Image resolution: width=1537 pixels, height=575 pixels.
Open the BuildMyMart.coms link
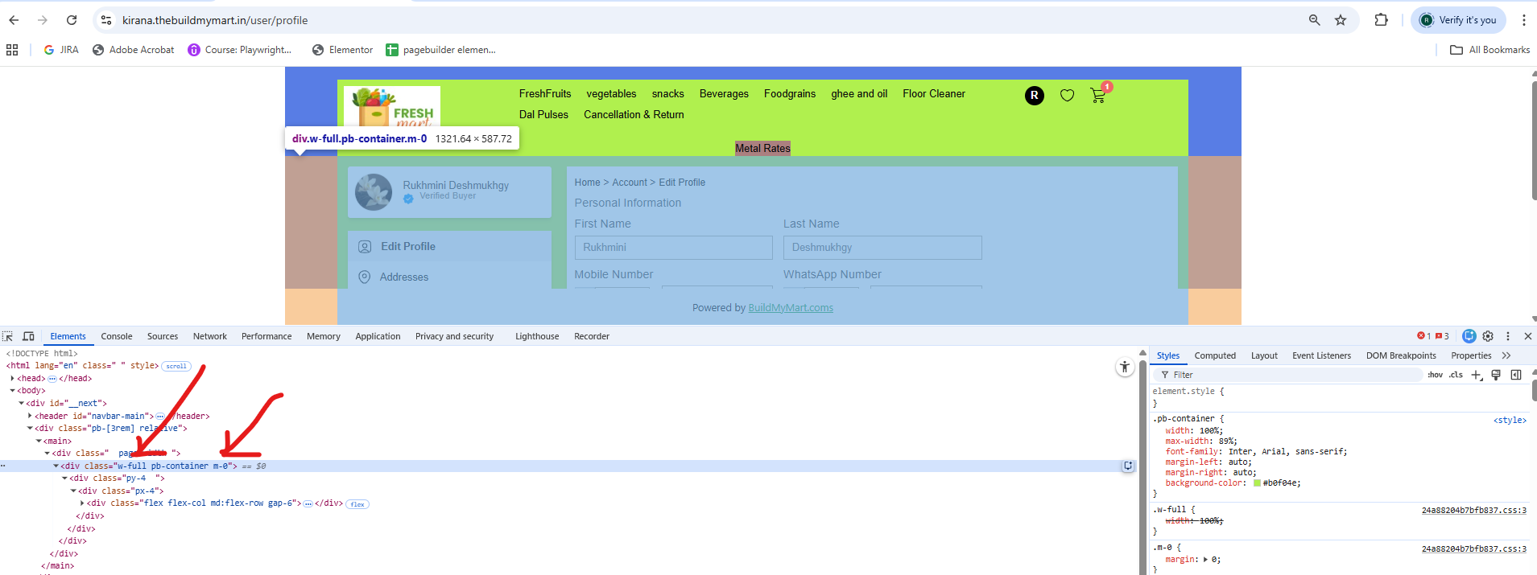click(x=791, y=308)
